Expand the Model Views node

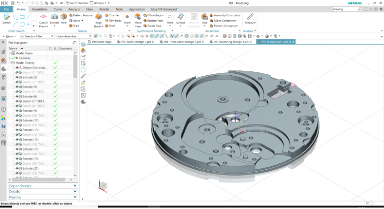(x=10, y=53)
